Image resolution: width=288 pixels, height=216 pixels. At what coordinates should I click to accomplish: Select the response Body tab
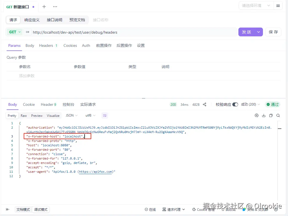point(12,104)
